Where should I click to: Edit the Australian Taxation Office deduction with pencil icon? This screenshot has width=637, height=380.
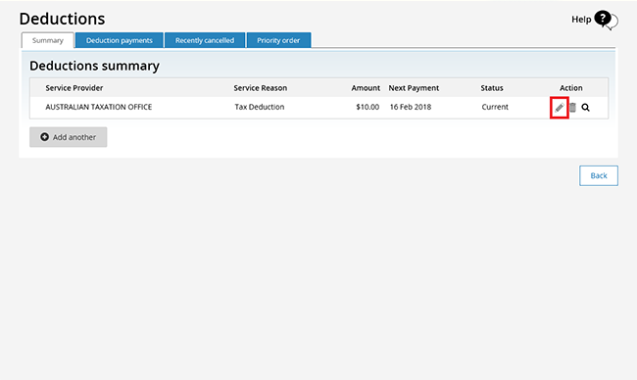tap(560, 108)
